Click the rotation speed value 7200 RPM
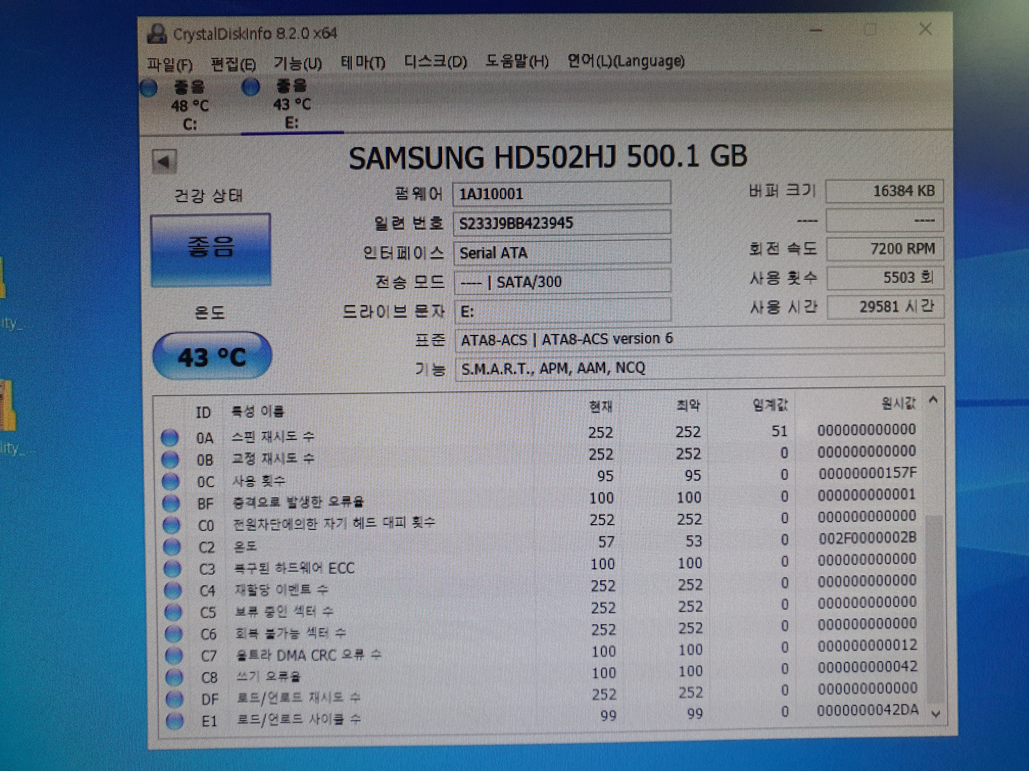The height and width of the screenshot is (771, 1029). click(885, 249)
